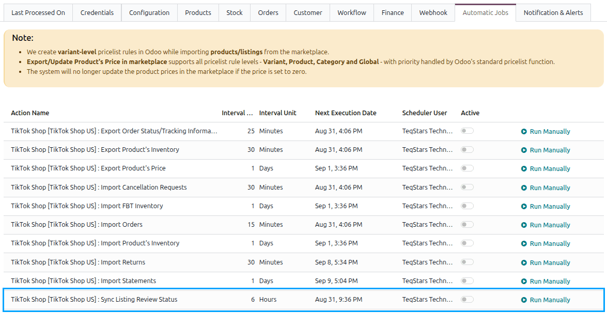Open the Workflow tab
Screen dimensions: 607x327
(x=352, y=12)
